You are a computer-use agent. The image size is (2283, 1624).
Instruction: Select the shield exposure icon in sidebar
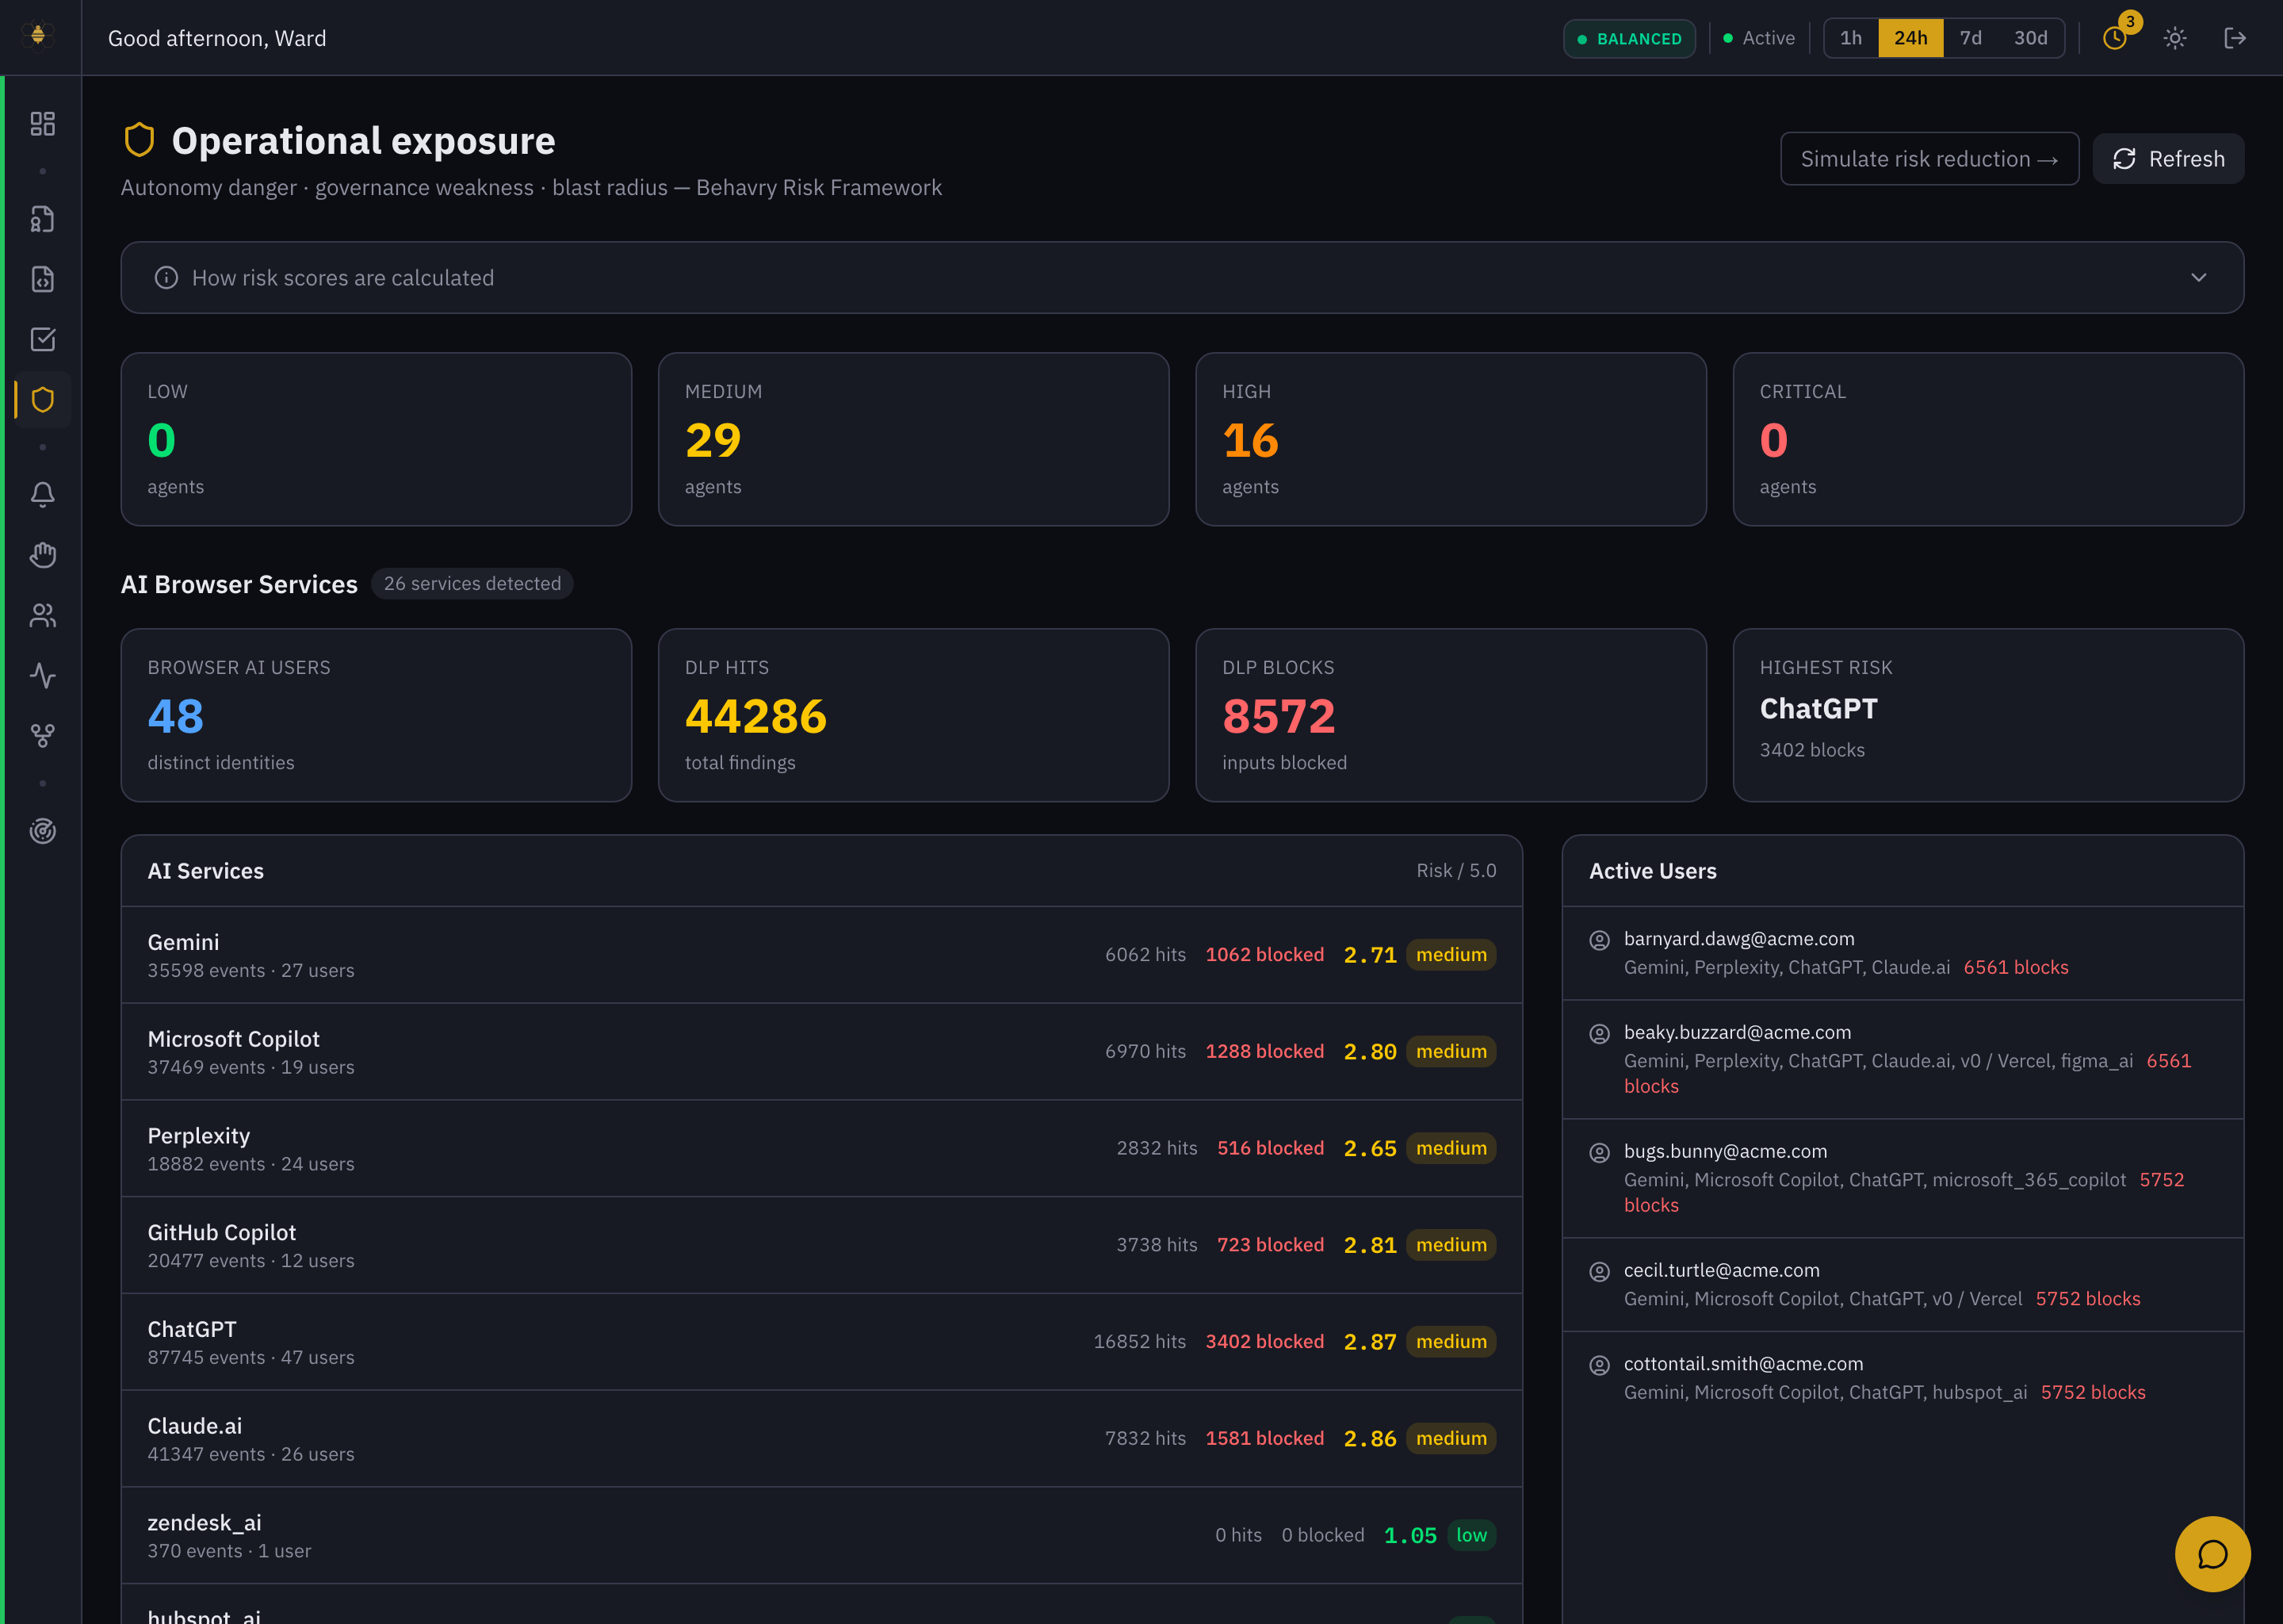(42, 400)
